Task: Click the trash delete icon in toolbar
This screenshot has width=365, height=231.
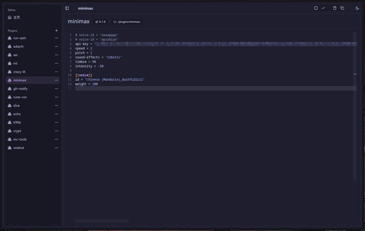Action: (x=334, y=8)
